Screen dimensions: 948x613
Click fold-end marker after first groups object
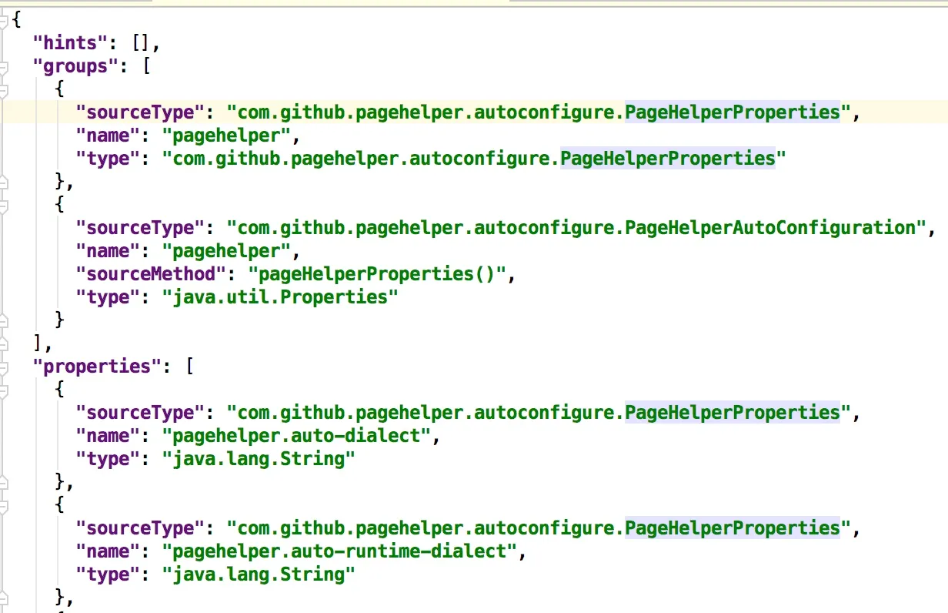[x=3, y=182]
